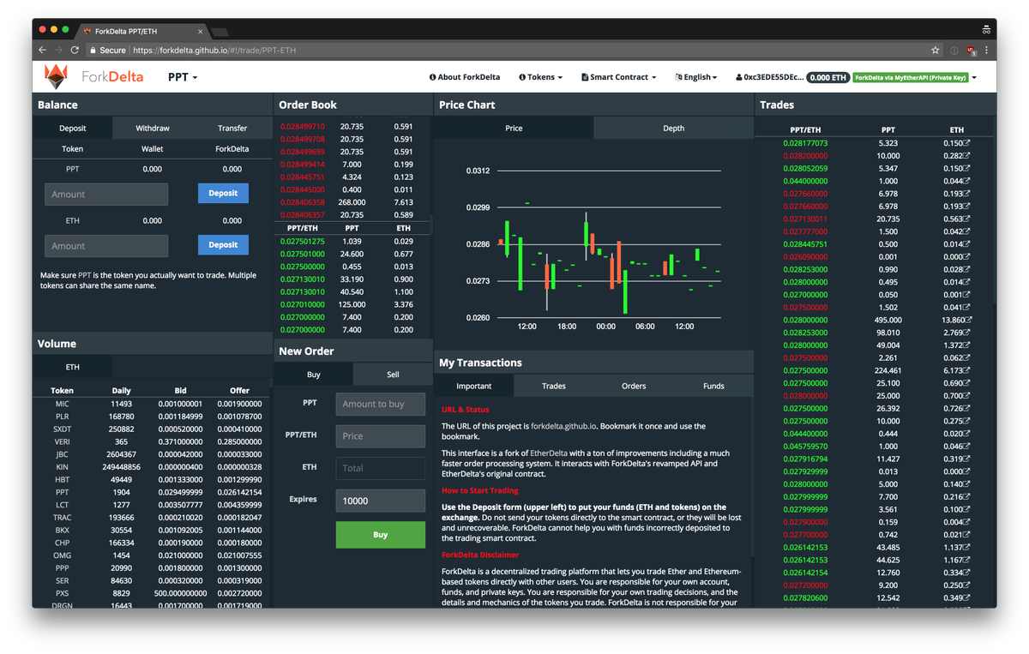Screen dimensions: 1029x654
Task: Open transaction link for the 43.485 PPT trade
Action: 967,547
